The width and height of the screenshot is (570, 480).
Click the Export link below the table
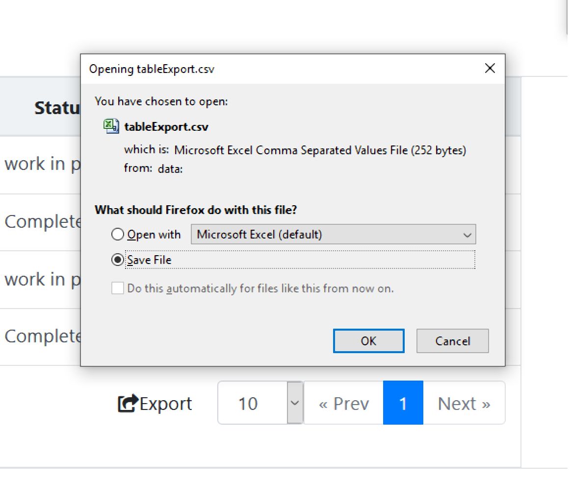155,404
